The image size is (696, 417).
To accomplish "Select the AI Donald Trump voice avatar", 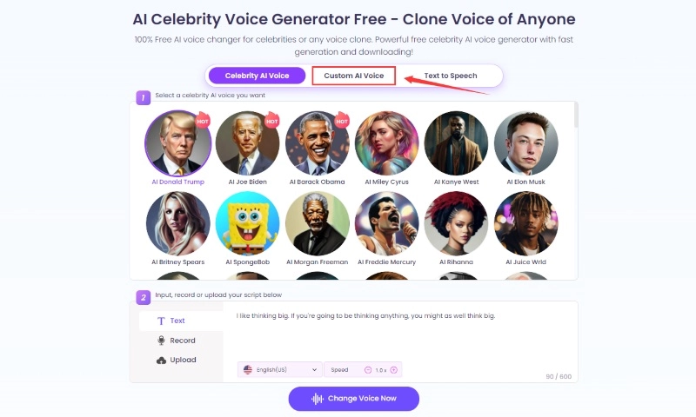I will click(x=178, y=143).
